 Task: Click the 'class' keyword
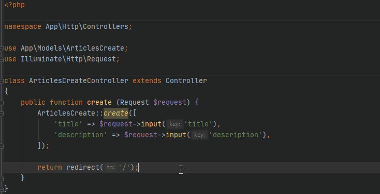click(14, 80)
